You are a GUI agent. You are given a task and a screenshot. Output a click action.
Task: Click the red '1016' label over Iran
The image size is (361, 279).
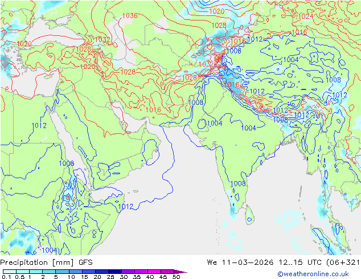click(153, 110)
